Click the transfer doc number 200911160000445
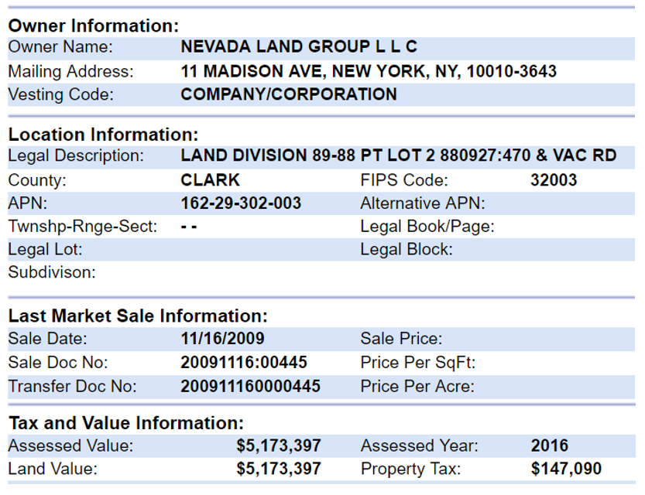Screen dimensions: 645x495 250,386
